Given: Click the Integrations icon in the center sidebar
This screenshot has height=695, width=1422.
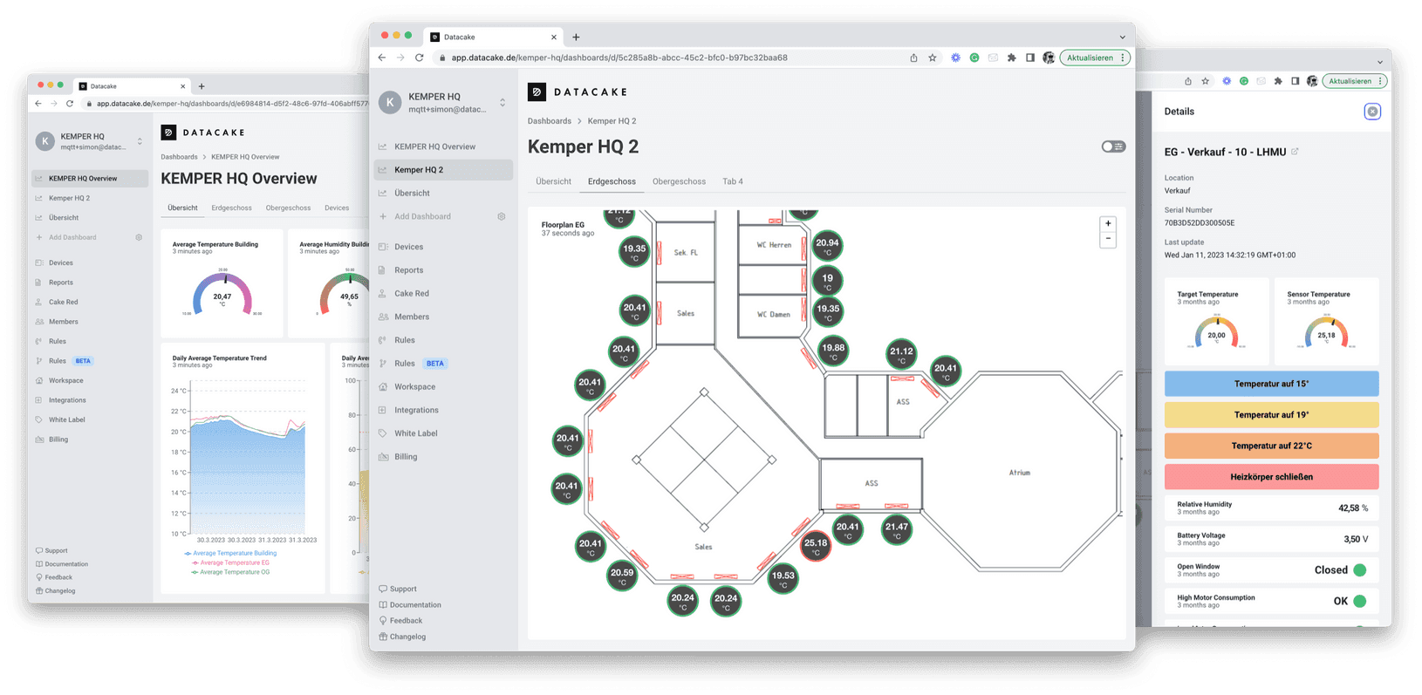Looking at the screenshot, I should (382, 410).
